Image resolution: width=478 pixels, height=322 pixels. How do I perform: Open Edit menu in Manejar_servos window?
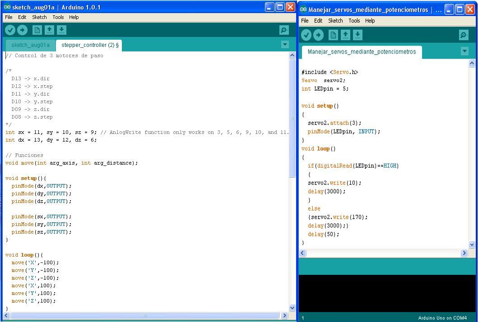coord(318,20)
